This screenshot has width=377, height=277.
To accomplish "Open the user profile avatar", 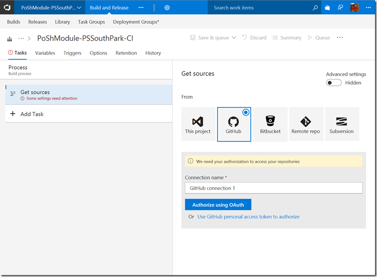I will [x=354, y=7].
